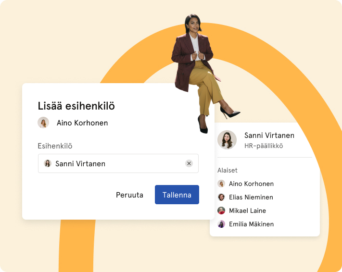The width and height of the screenshot is (342, 272).
Task: Cancel the dialog with Peruuta
Action: coord(129,195)
